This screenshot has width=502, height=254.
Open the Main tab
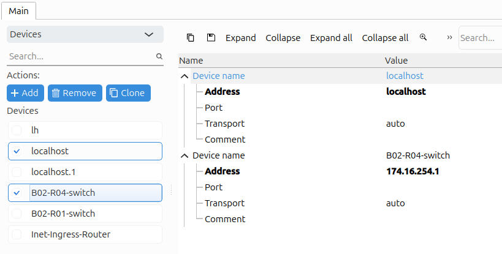click(18, 11)
